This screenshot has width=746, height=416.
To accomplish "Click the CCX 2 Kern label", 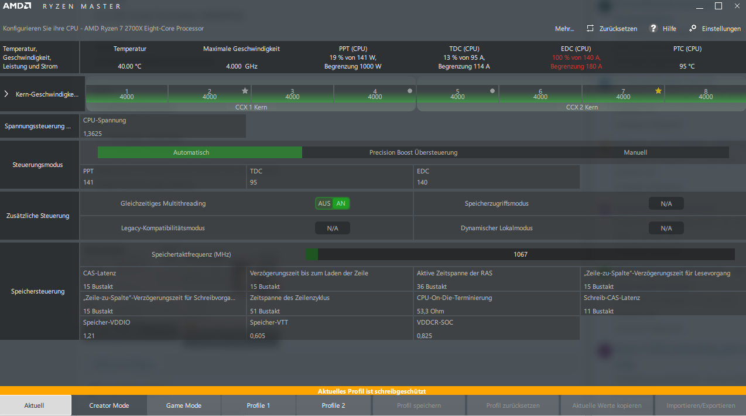I will [x=582, y=107].
